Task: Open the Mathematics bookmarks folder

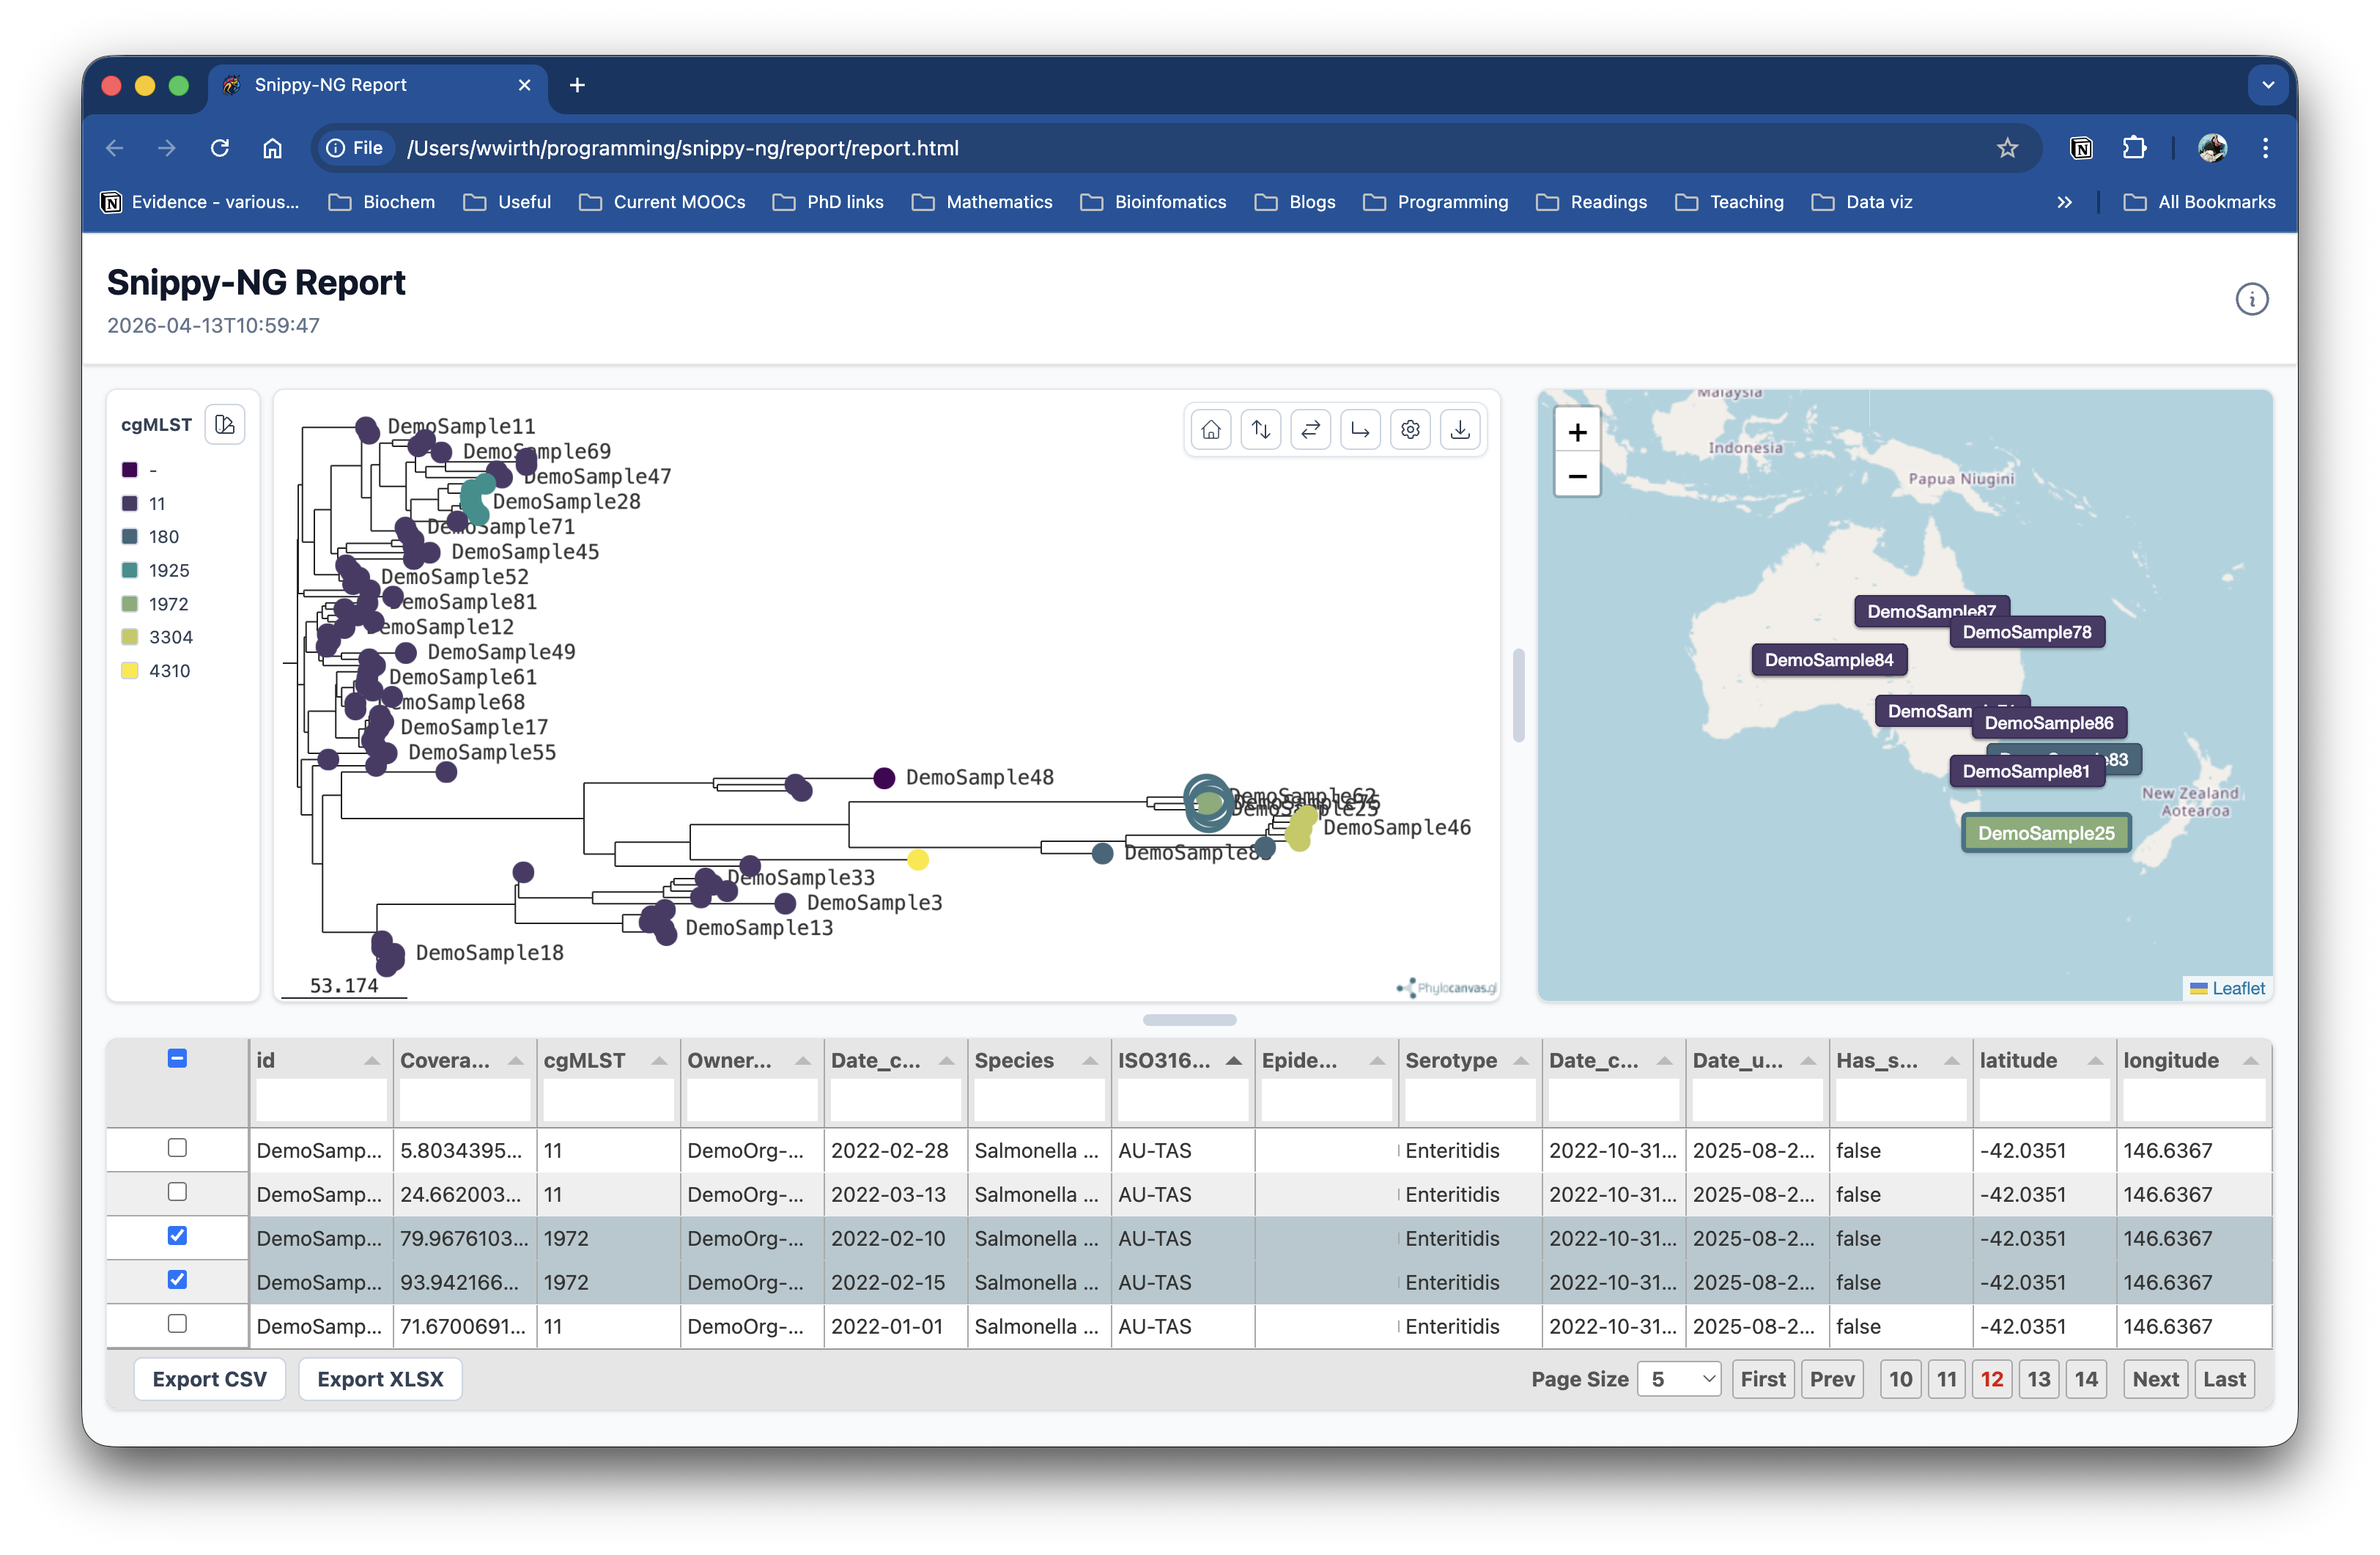Action: click(x=983, y=202)
